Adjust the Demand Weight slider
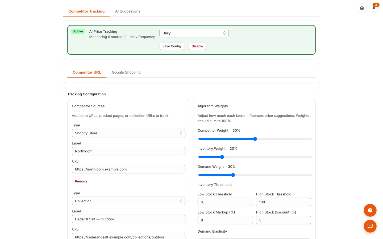 (255, 175)
